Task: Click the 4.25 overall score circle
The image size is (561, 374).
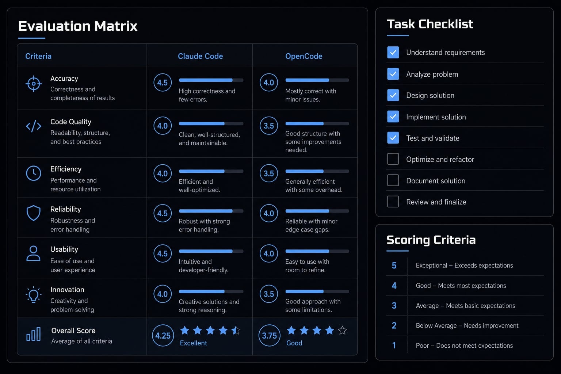Action: point(163,336)
